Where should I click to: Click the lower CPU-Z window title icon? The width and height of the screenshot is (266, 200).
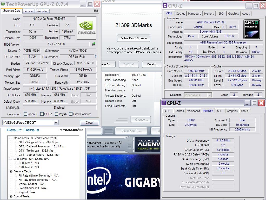164,103
